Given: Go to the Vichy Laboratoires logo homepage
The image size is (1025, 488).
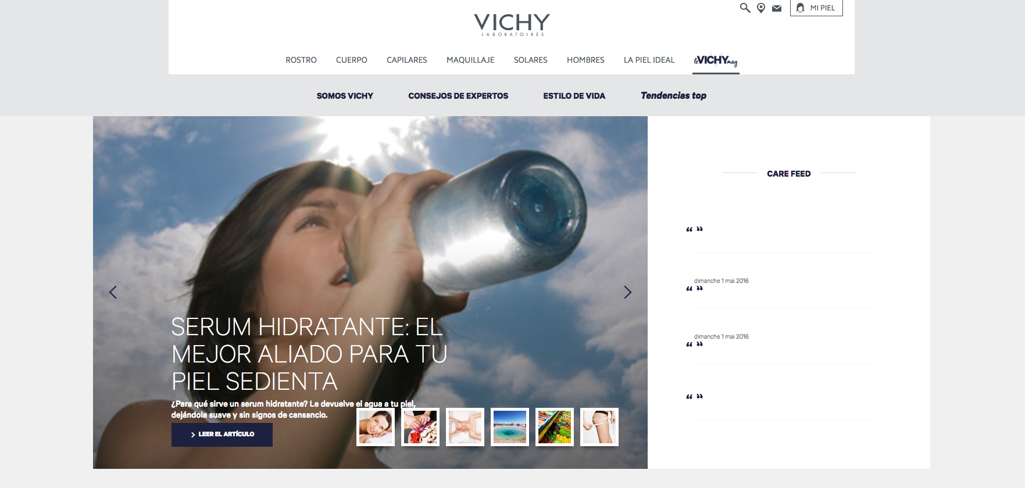Looking at the screenshot, I should click(512, 24).
